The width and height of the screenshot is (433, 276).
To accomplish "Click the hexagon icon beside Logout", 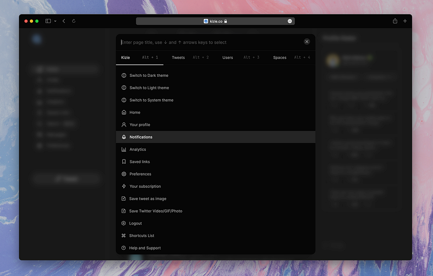I will pos(124,223).
